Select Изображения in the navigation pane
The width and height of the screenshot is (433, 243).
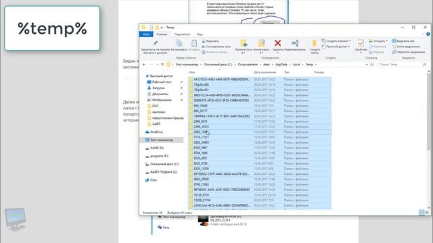click(162, 100)
